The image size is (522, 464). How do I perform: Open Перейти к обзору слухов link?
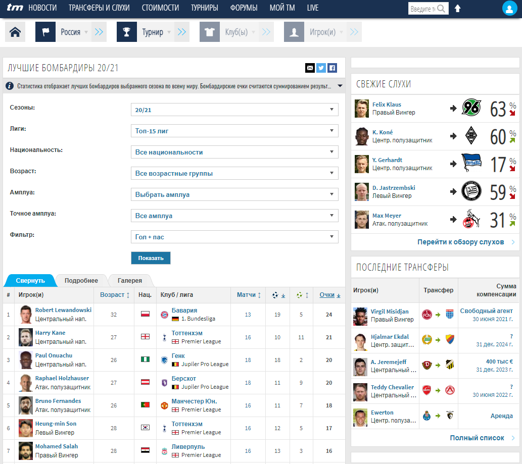point(460,242)
